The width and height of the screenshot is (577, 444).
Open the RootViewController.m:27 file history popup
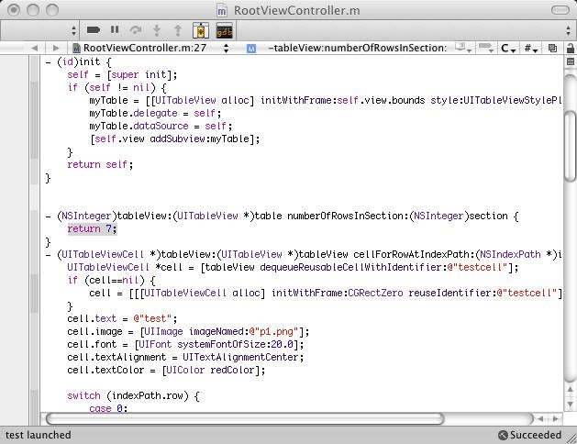(150, 48)
